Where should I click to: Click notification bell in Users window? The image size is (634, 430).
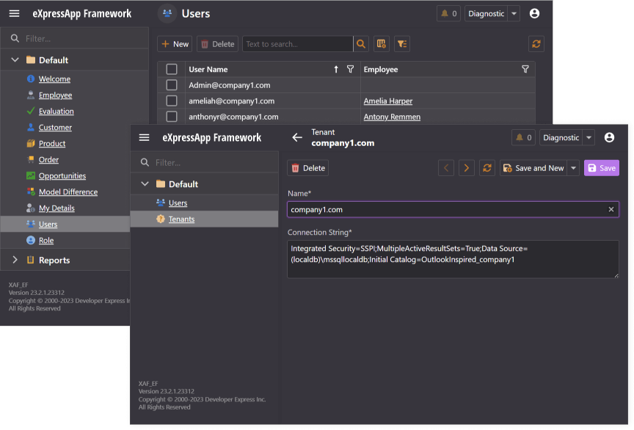click(448, 13)
